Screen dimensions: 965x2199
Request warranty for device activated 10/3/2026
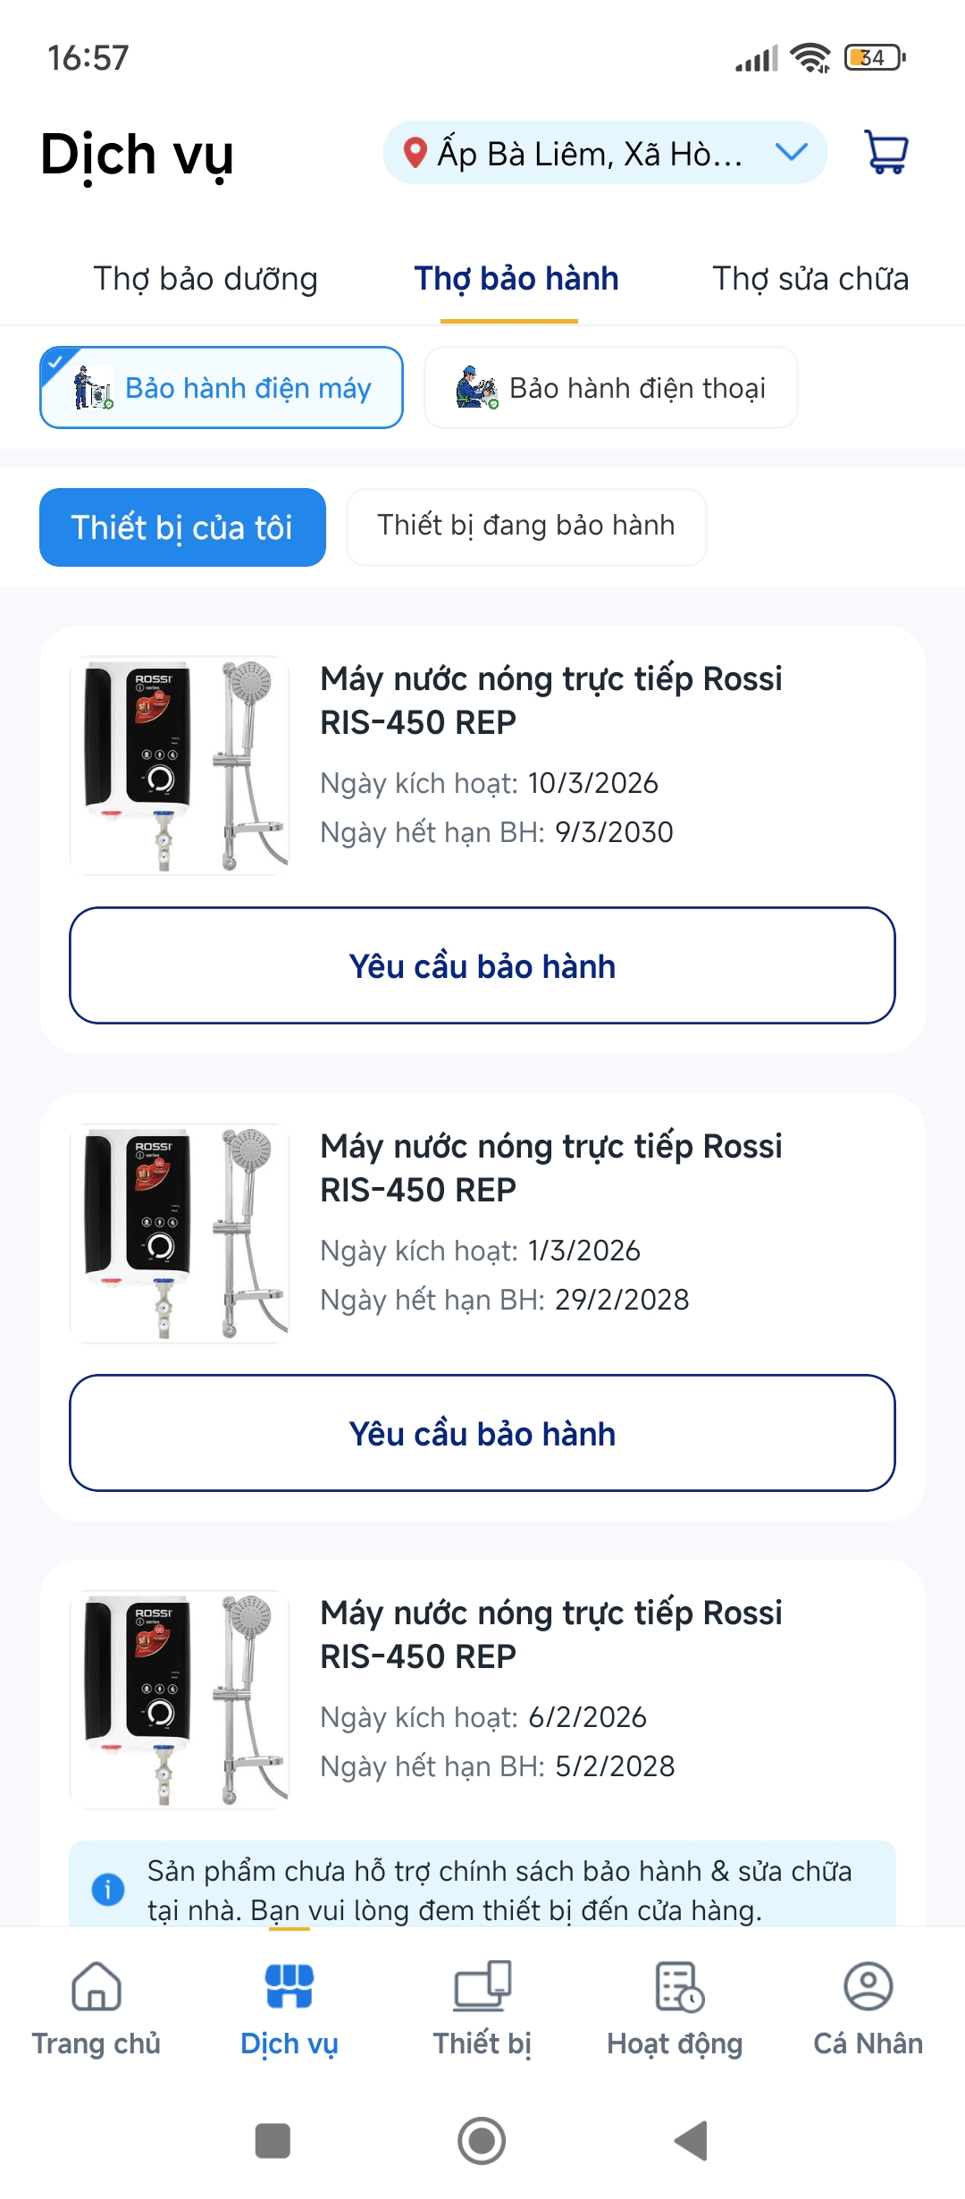click(482, 965)
